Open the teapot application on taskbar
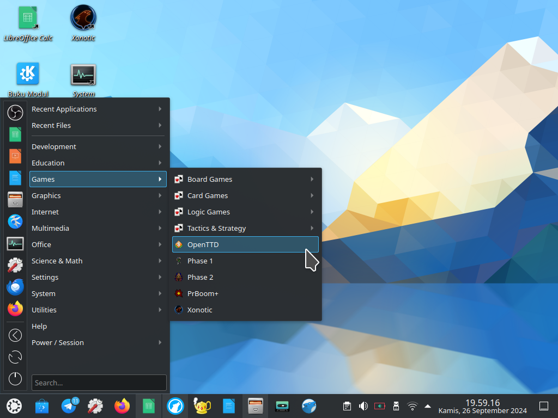This screenshot has width=558, height=418. tap(202, 406)
